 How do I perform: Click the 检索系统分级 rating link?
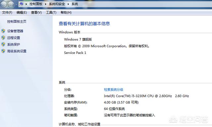(x=113, y=89)
